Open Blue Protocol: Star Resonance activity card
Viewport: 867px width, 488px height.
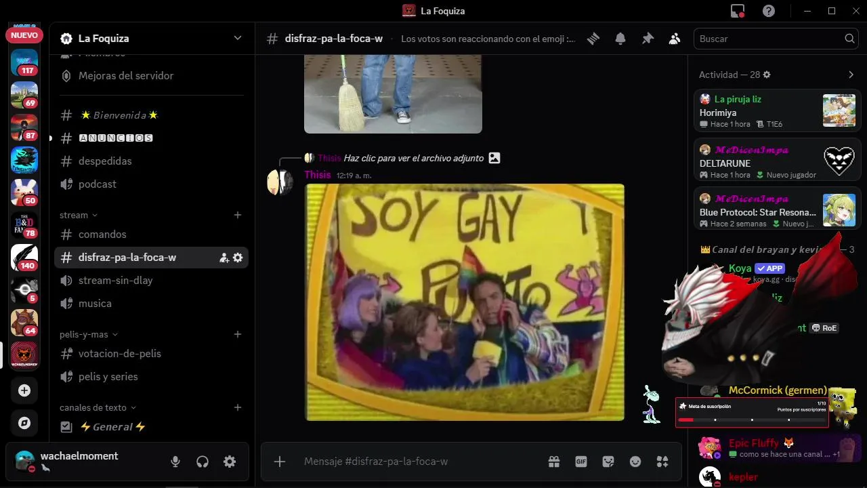coord(778,209)
